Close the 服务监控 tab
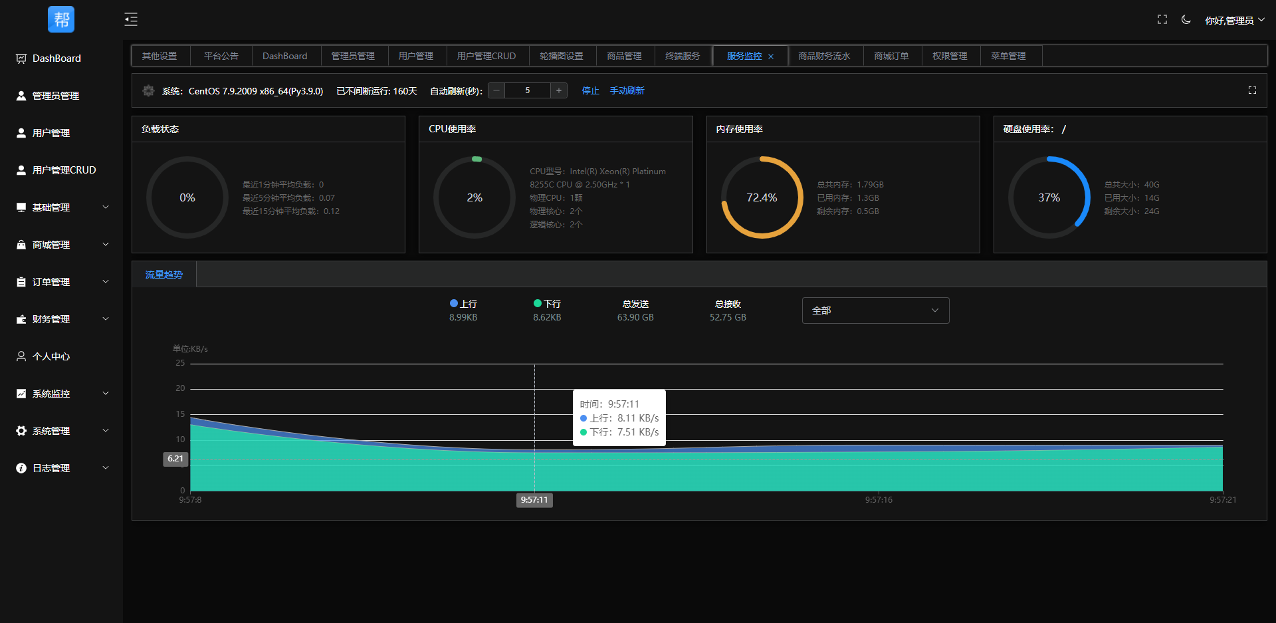The width and height of the screenshot is (1276, 623). click(771, 57)
